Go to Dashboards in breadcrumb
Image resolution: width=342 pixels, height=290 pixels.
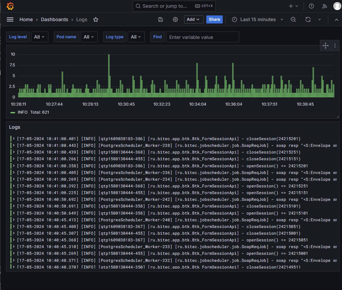(x=54, y=19)
